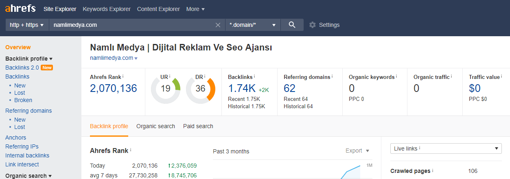This screenshot has width=510, height=179.
Task: Click info icon next to Ahrefs Rank metric
Action: (x=123, y=76)
